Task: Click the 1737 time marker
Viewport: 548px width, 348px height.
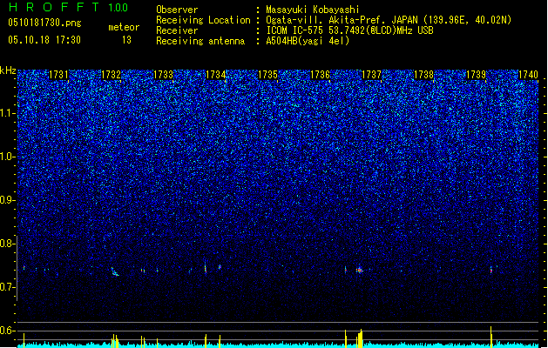Action: pos(371,75)
